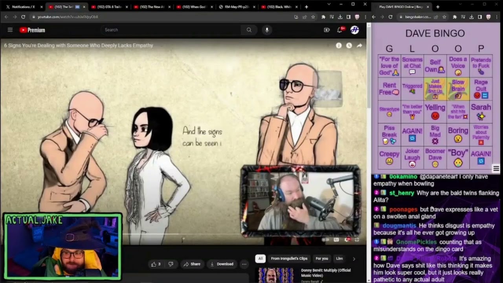Open "Donny Benét: Multiply (Official Music Video)" title
This screenshot has height=283, width=503.
(326, 273)
